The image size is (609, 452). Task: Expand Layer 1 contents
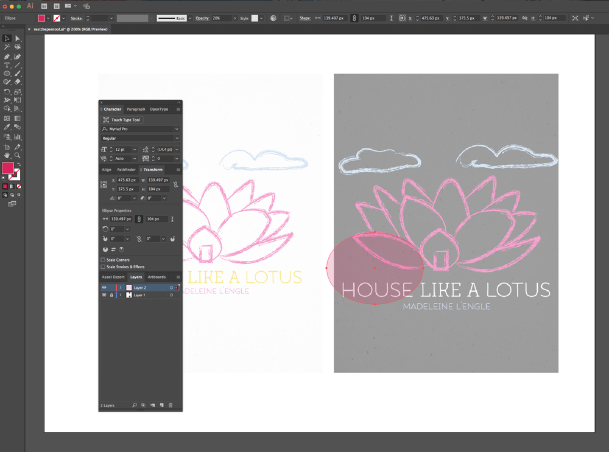click(121, 295)
